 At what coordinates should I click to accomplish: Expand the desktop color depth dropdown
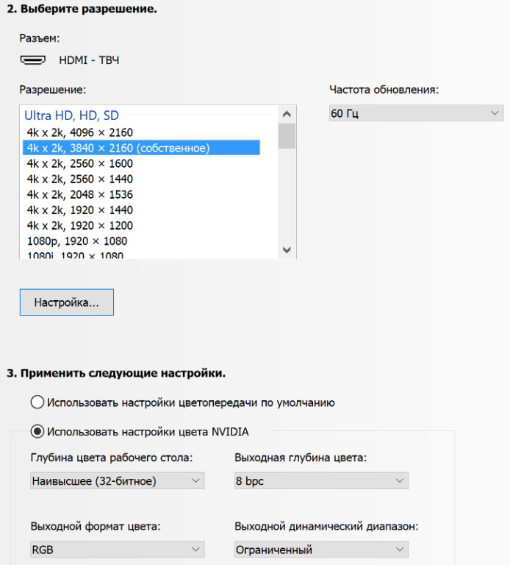pyautogui.click(x=117, y=481)
